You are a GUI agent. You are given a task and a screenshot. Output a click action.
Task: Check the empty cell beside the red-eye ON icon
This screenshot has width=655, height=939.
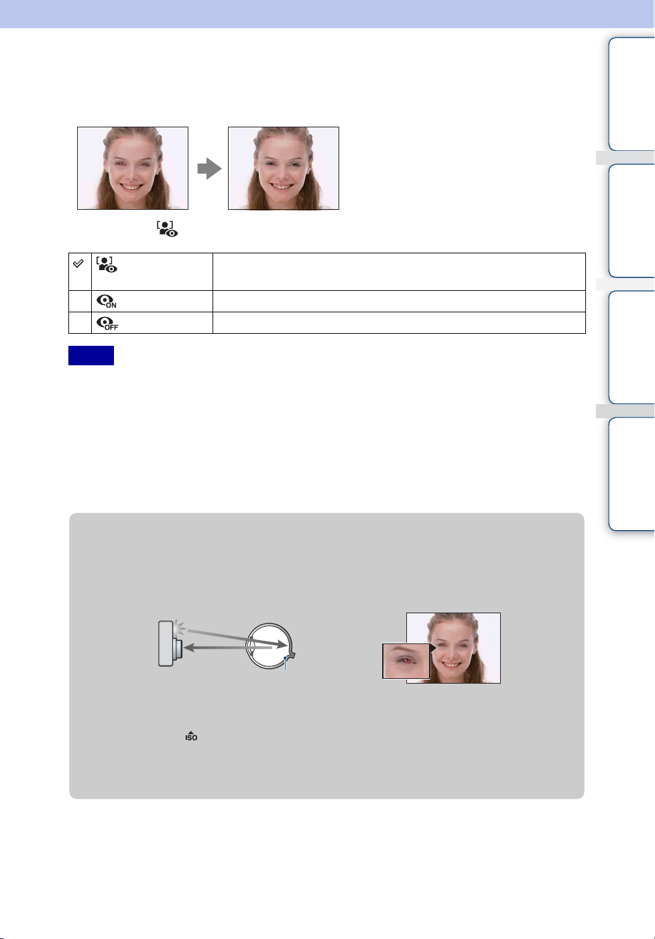tap(80, 302)
